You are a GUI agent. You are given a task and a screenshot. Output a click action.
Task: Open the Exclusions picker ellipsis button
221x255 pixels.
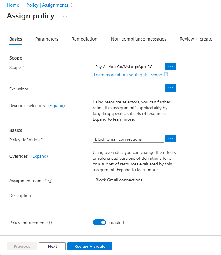point(171,88)
